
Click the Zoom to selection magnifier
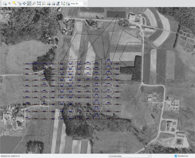pyautogui.click(x=44, y=3)
